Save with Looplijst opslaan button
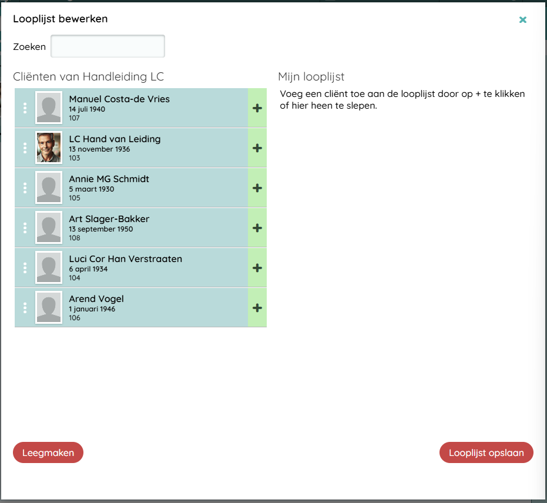 tap(486, 453)
